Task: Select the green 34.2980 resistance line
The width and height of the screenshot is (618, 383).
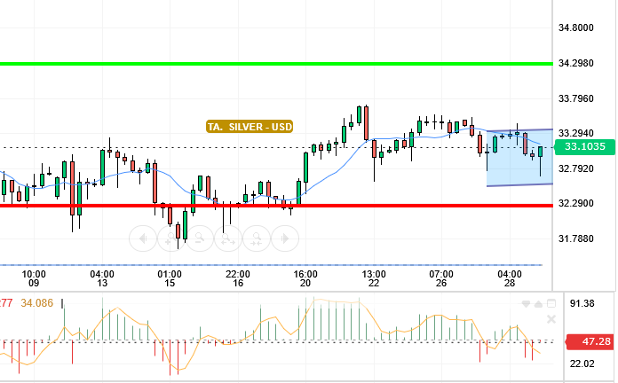Action: (276, 63)
